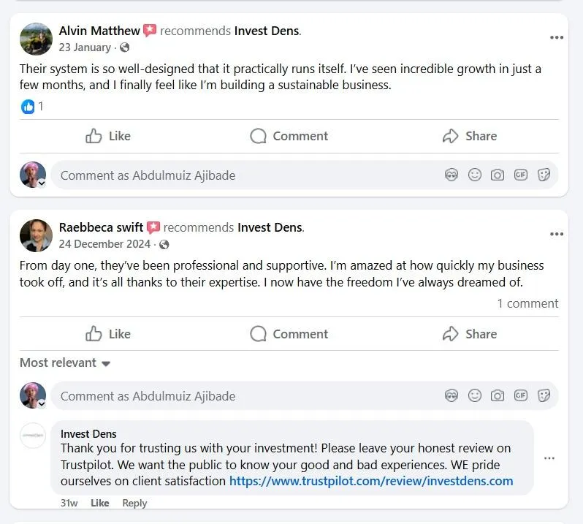Image resolution: width=583 pixels, height=524 pixels.
Task: Click the camera icon in Raebbeca's comment box
Action: pos(498,396)
